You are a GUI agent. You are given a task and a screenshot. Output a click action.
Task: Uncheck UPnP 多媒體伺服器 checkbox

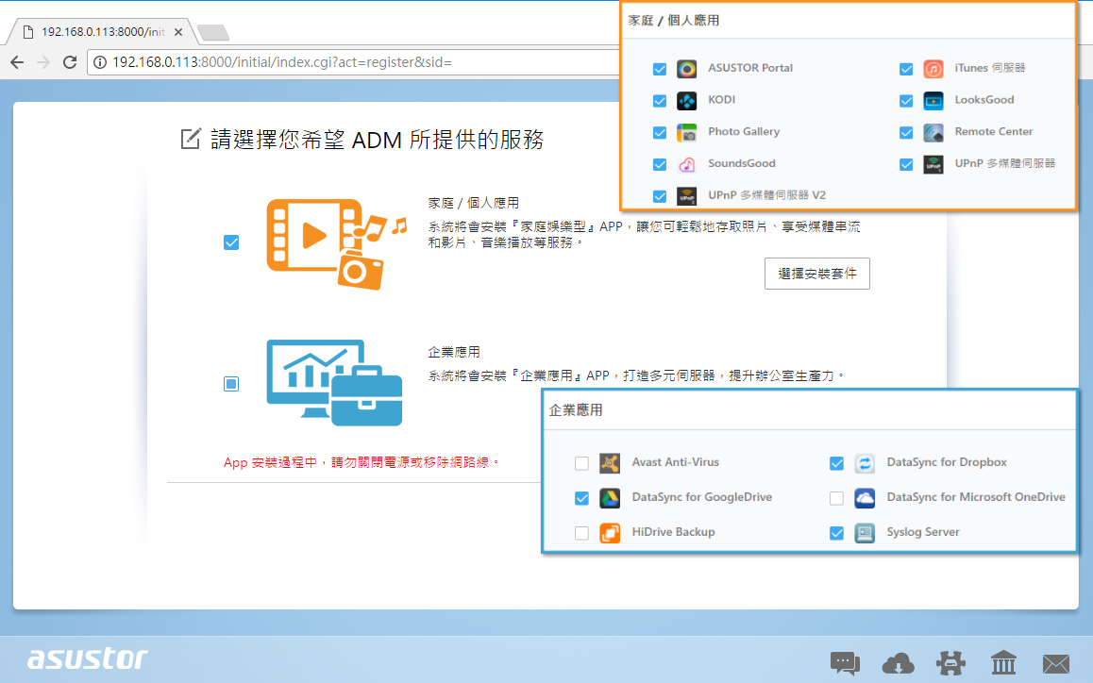click(906, 164)
